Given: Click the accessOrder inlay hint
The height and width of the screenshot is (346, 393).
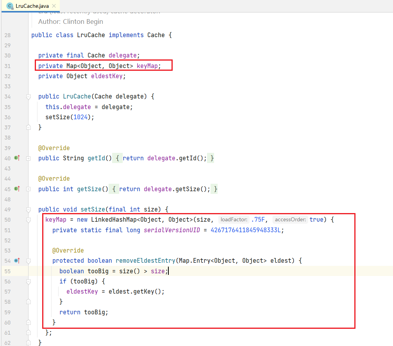Looking at the screenshot, I should coord(290,220).
